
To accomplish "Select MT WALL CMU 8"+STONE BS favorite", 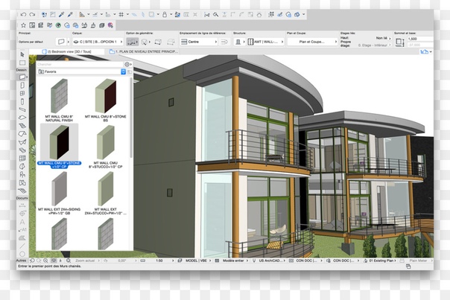I will pos(106,100).
